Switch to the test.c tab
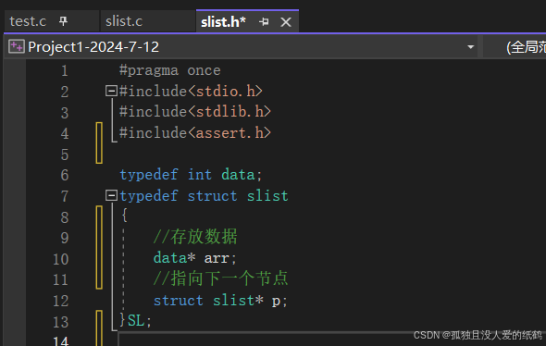 [28, 21]
